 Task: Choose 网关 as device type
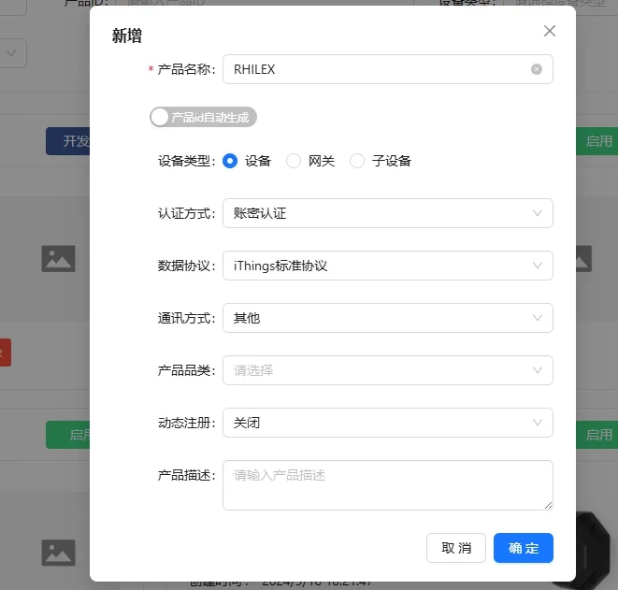(x=294, y=161)
